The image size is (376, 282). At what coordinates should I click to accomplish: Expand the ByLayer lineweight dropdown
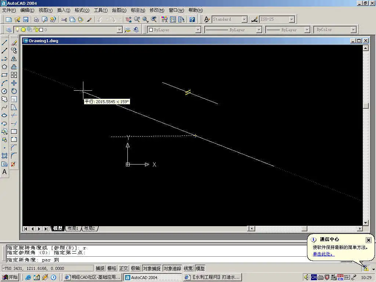[307, 30]
